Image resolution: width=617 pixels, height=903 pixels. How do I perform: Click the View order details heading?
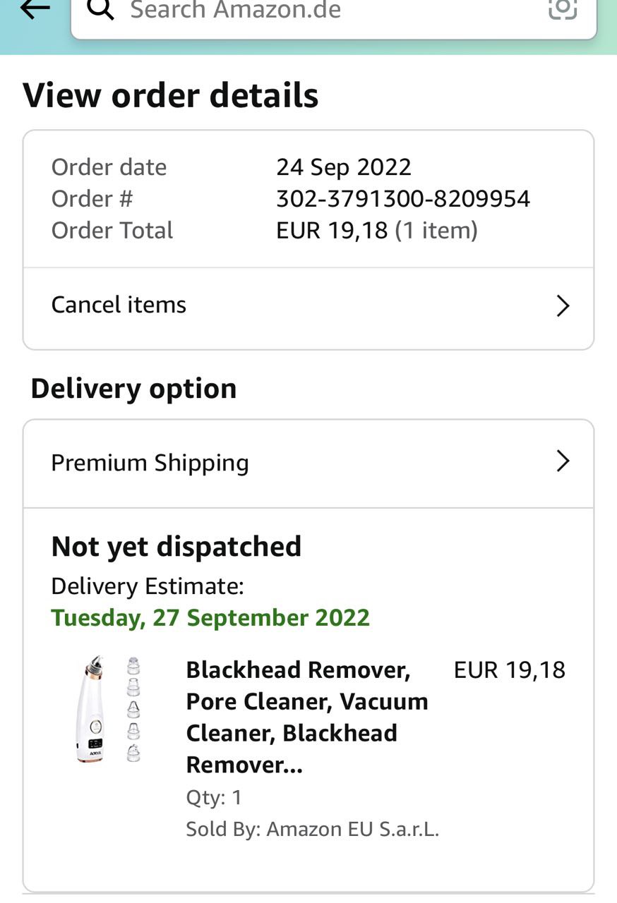tap(171, 96)
